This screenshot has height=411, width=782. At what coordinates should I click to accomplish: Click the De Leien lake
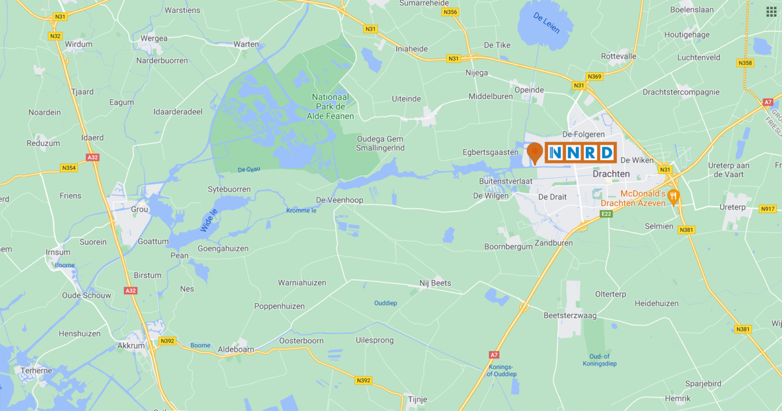546,25
